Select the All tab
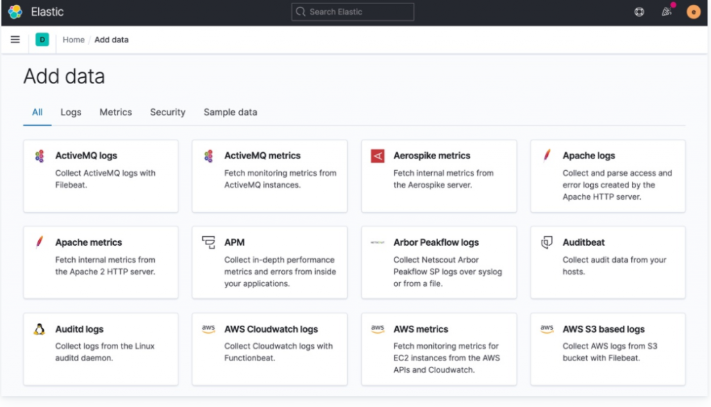Screen dimensions: 711x407 [37, 112]
